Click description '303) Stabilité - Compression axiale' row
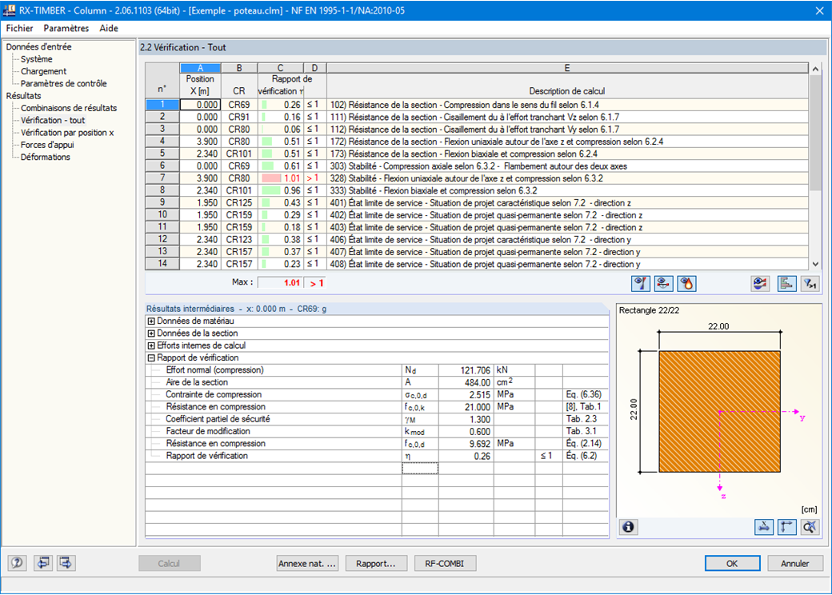The height and width of the screenshot is (595, 832). [567, 166]
